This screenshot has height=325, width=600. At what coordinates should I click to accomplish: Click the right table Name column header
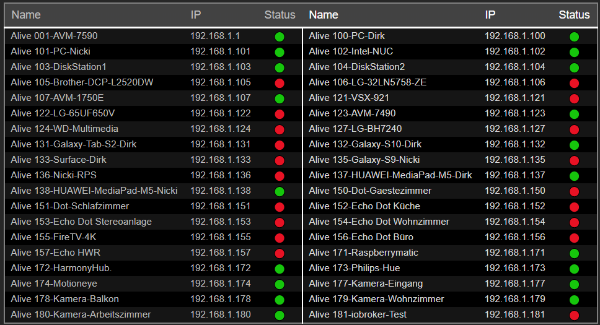point(324,15)
